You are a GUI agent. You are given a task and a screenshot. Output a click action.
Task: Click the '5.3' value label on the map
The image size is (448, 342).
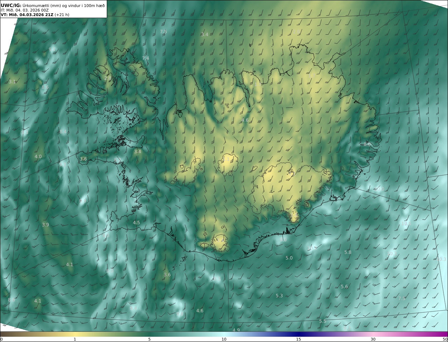(x=279, y=295)
